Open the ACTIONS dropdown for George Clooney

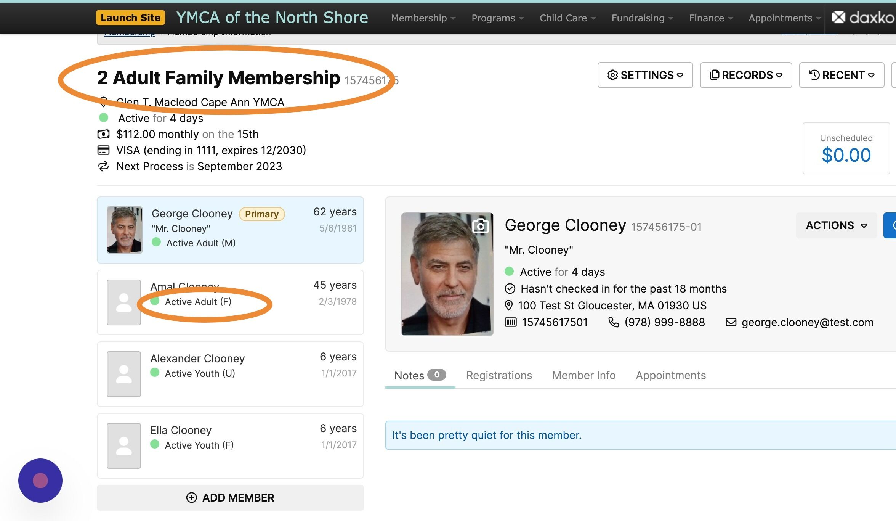click(836, 225)
